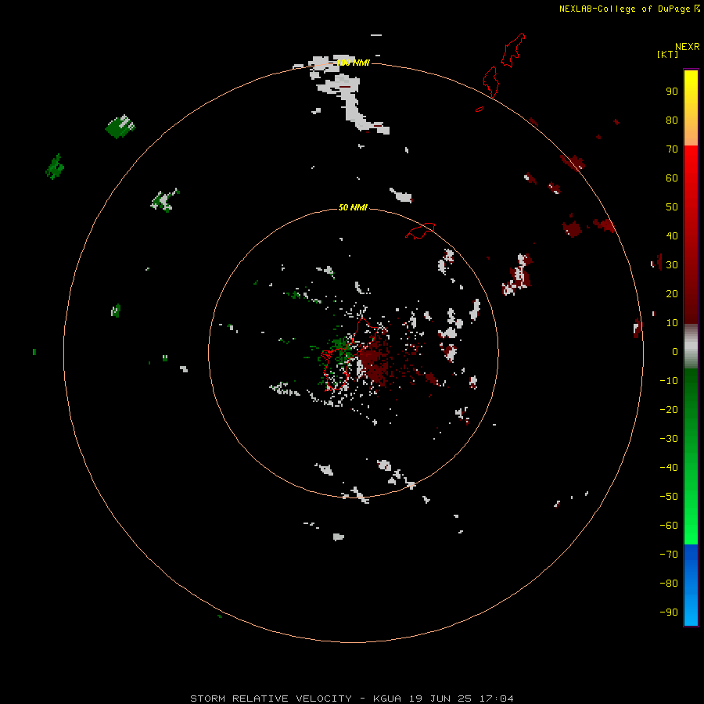The width and height of the screenshot is (704, 704).
Task: Click the -60 scale label
Action: point(669,526)
